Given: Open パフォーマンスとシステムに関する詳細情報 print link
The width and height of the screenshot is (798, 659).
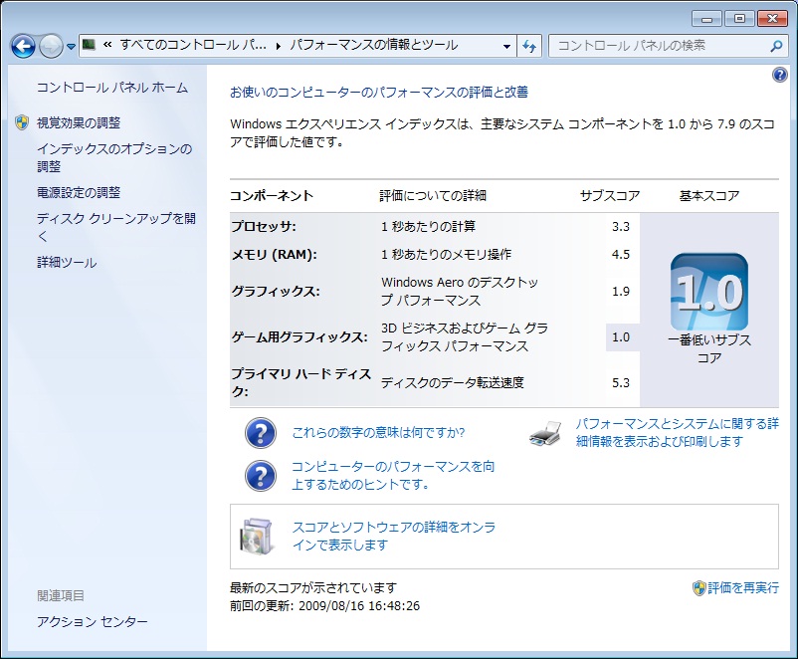Looking at the screenshot, I should tap(677, 432).
